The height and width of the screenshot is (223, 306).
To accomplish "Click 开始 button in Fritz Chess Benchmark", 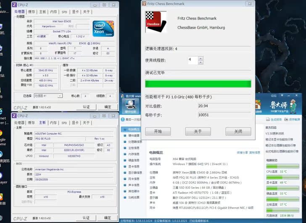I will (158, 131).
